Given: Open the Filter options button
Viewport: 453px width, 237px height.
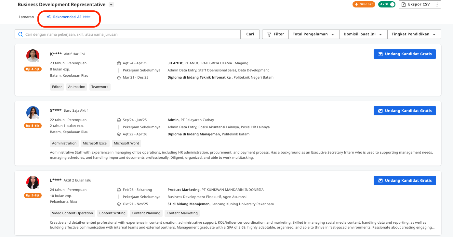Looking at the screenshot, I should point(275,34).
